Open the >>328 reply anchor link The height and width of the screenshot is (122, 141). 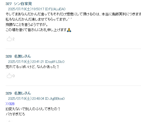coord(10,104)
